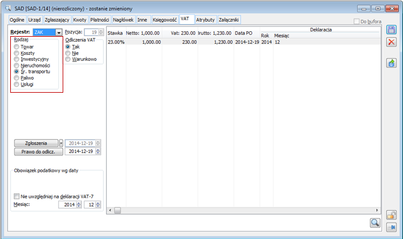
Task: Tick Nie uwzględniaj na deklaracji VAT-7
Action: tap(17, 196)
